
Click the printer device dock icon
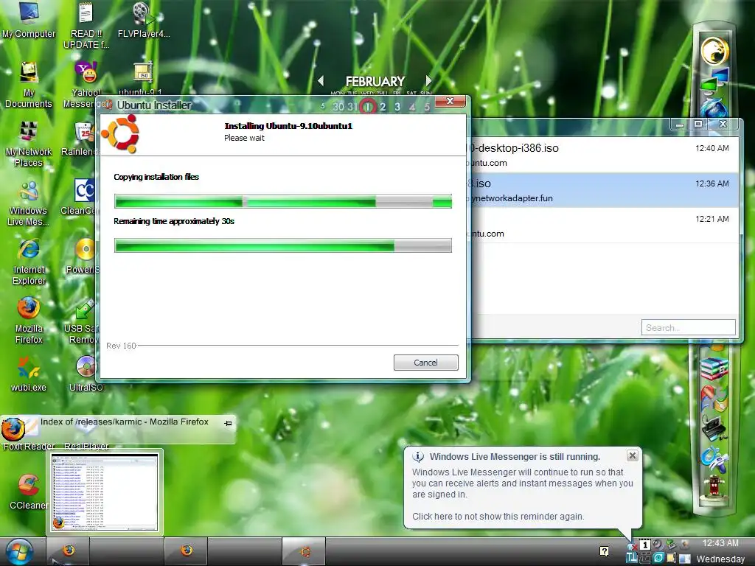click(x=714, y=427)
